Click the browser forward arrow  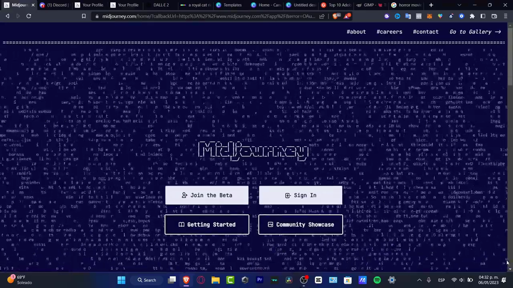[x=18, y=16]
